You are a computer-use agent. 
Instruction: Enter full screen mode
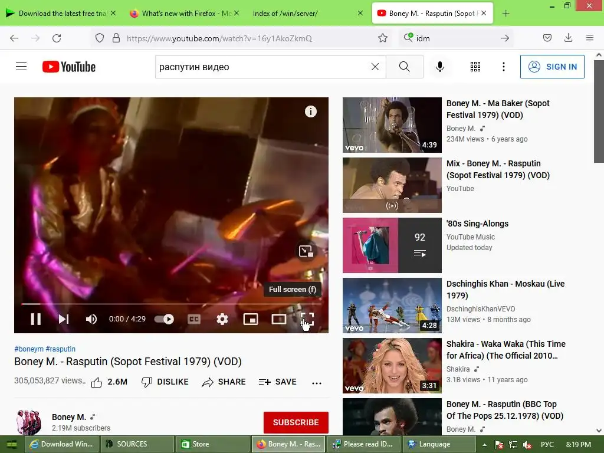307,319
